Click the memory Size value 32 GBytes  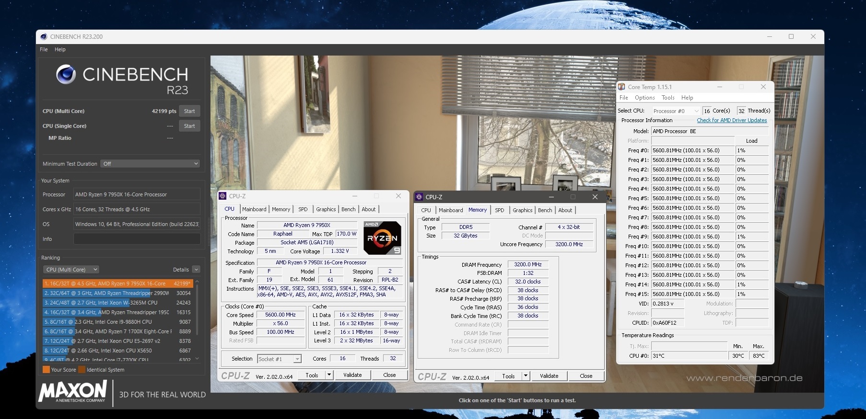coord(466,236)
